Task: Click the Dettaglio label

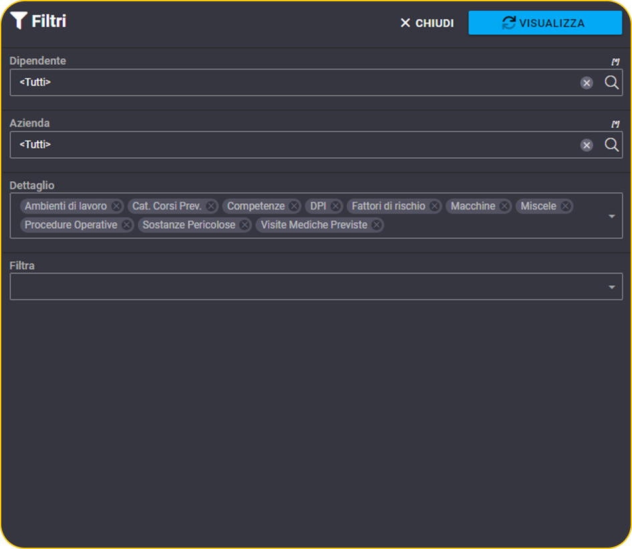Action: [x=32, y=185]
